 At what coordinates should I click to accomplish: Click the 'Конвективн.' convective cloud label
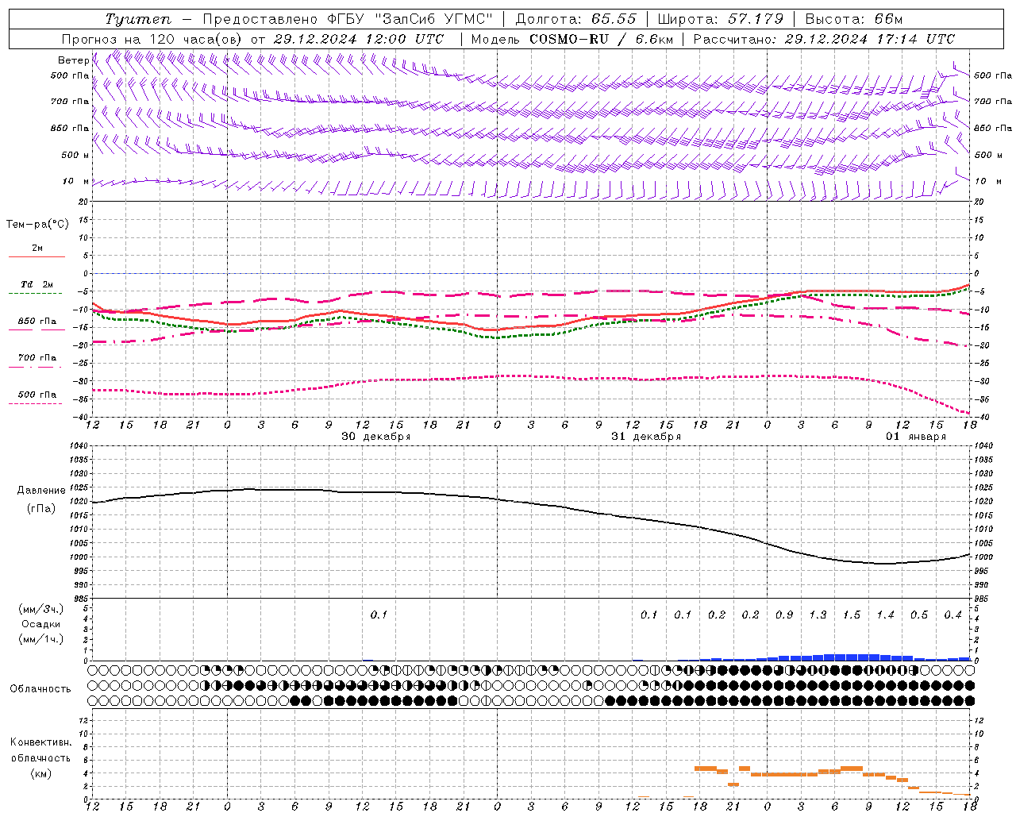coord(41,742)
